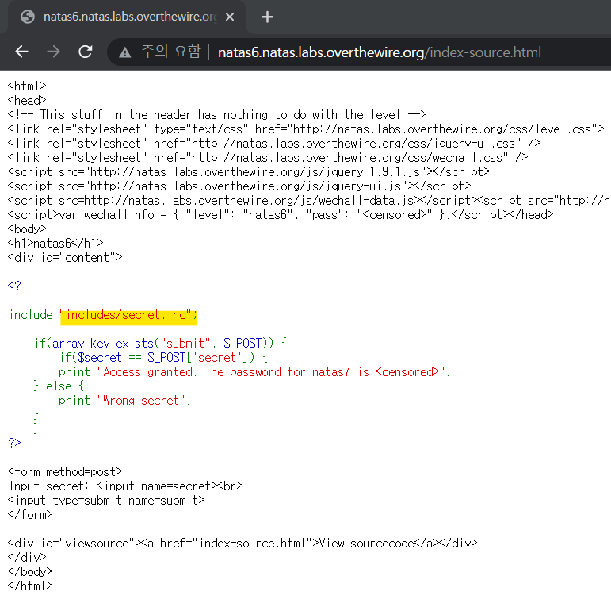Click the header comment line

point(217,115)
